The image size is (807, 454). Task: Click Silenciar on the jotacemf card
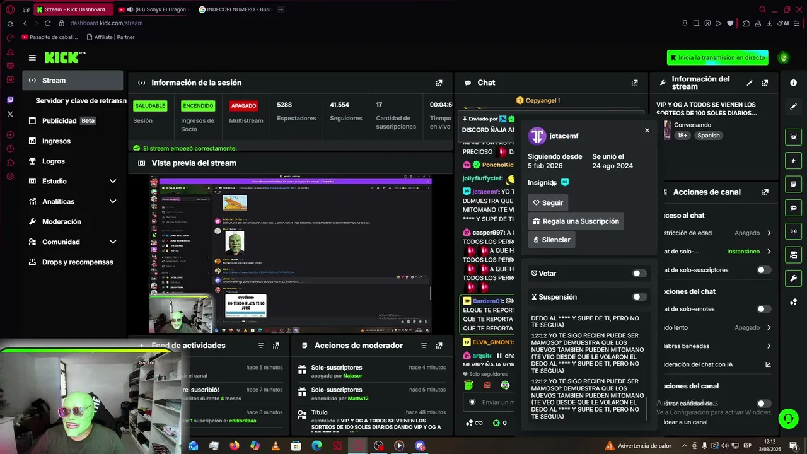(552, 240)
